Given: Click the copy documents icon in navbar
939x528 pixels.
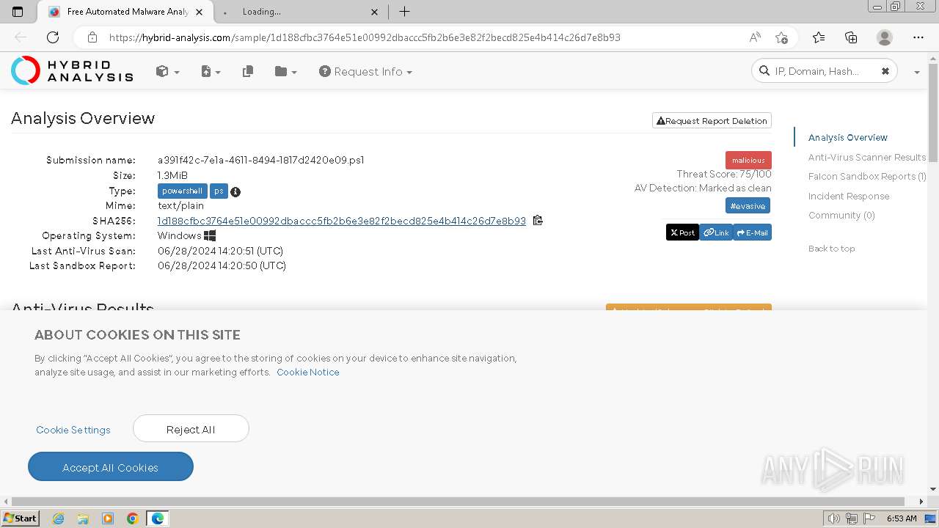Looking at the screenshot, I should 248,71.
